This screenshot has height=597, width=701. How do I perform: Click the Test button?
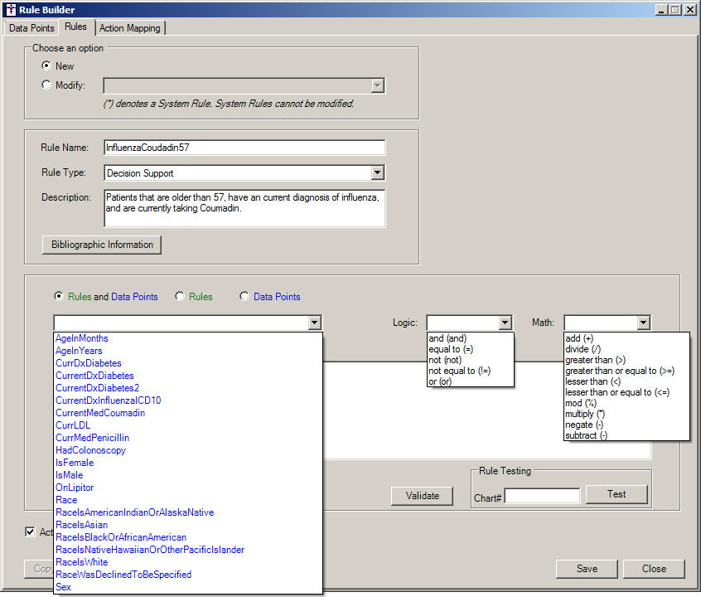(616, 494)
